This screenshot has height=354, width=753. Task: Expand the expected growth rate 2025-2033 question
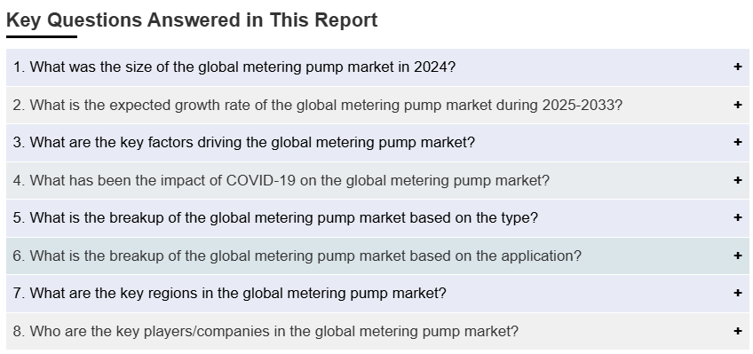pyautogui.click(x=317, y=105)
